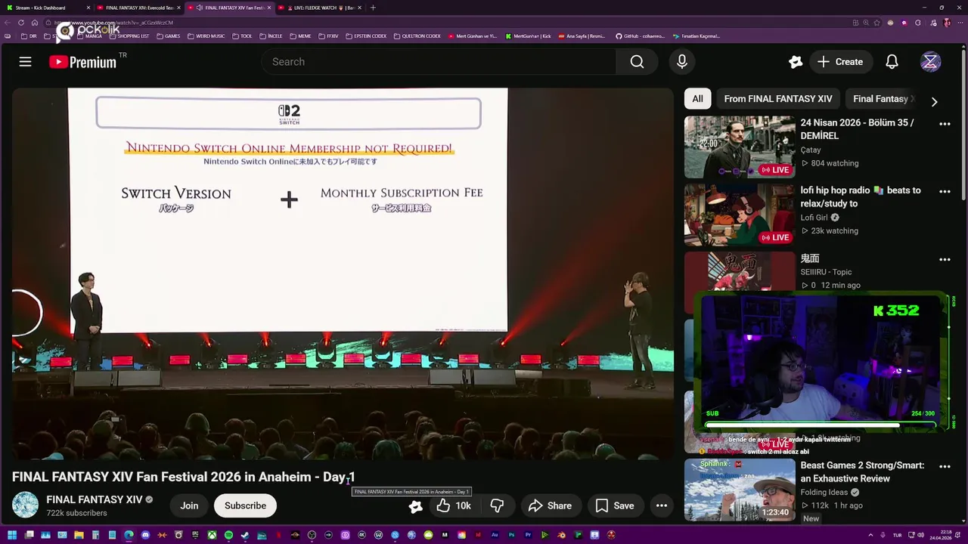The width and height of the screenshot is (968, 544).
Task: Click the Folding Ideas channel name
Action: click(824, 492)
